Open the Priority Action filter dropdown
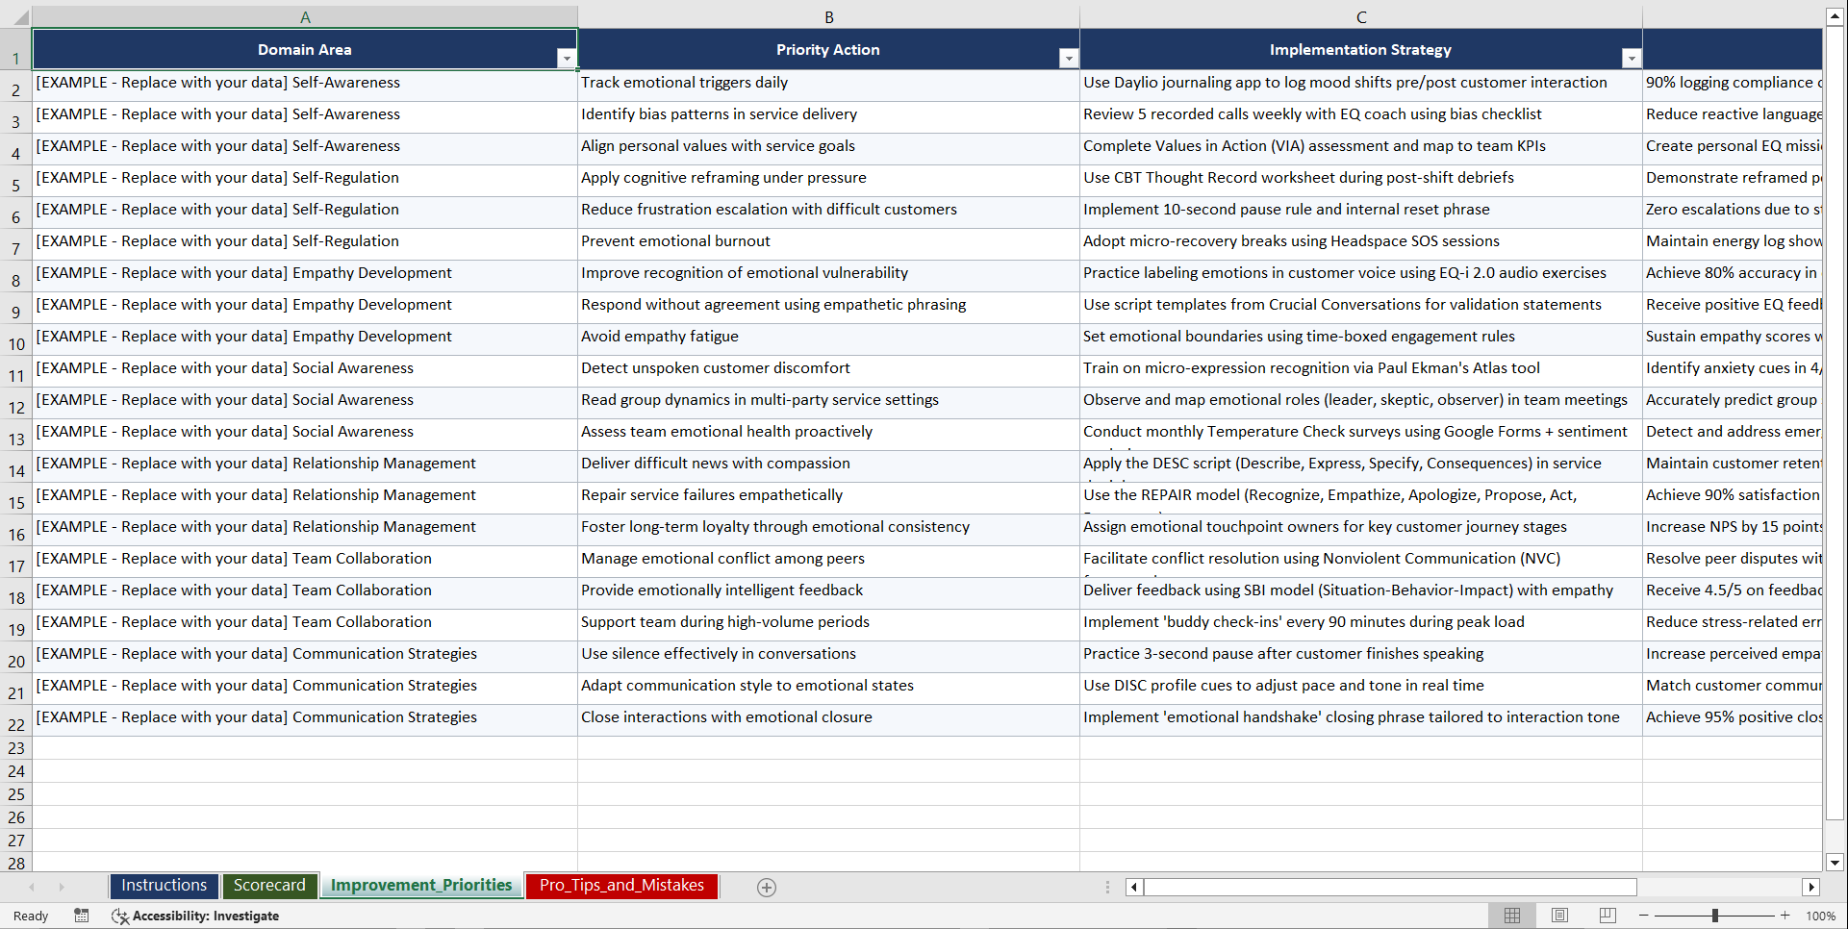 pyautogui.click(x=1069, y=58)
